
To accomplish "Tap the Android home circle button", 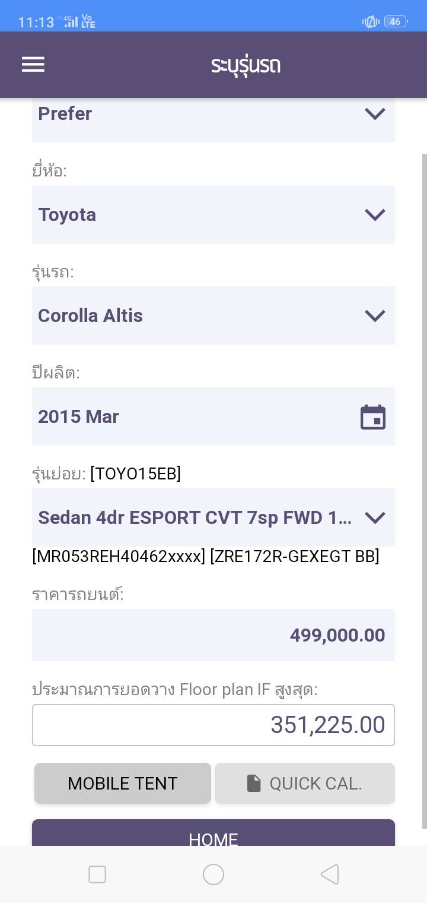I will tap(213, 874).
